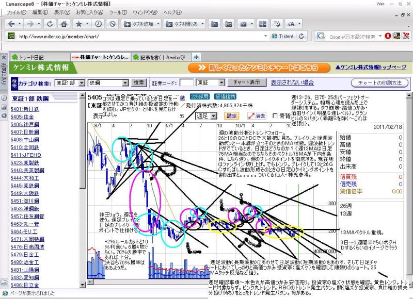The image size is (413, 299).
Task: Open the 5463:丸一管 stock link
Action: point(25,224)
